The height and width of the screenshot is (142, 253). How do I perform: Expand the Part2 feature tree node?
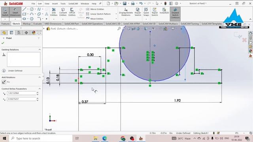click(x=44, y=29)
